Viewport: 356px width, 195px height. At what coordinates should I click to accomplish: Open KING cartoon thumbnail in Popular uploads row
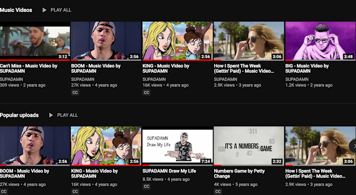(x=106, y=146)
